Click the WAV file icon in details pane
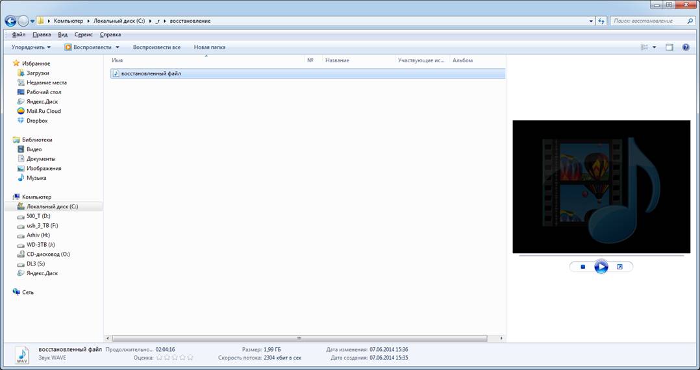Screen dimensions: 700x370 coord(22,355)
